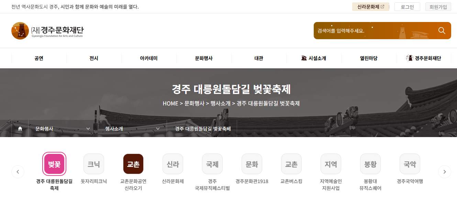
Task: Show next events with right arrow
Action: point(445,172)
